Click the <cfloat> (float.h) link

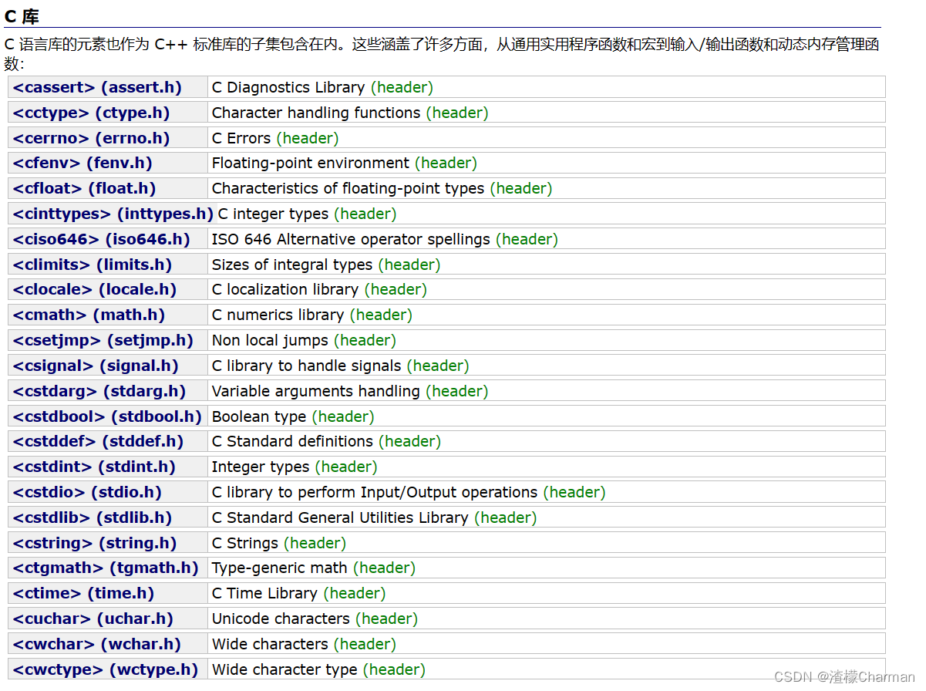click(84, 188)
